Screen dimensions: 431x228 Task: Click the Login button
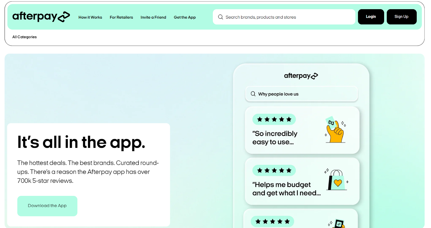[371, 17]
